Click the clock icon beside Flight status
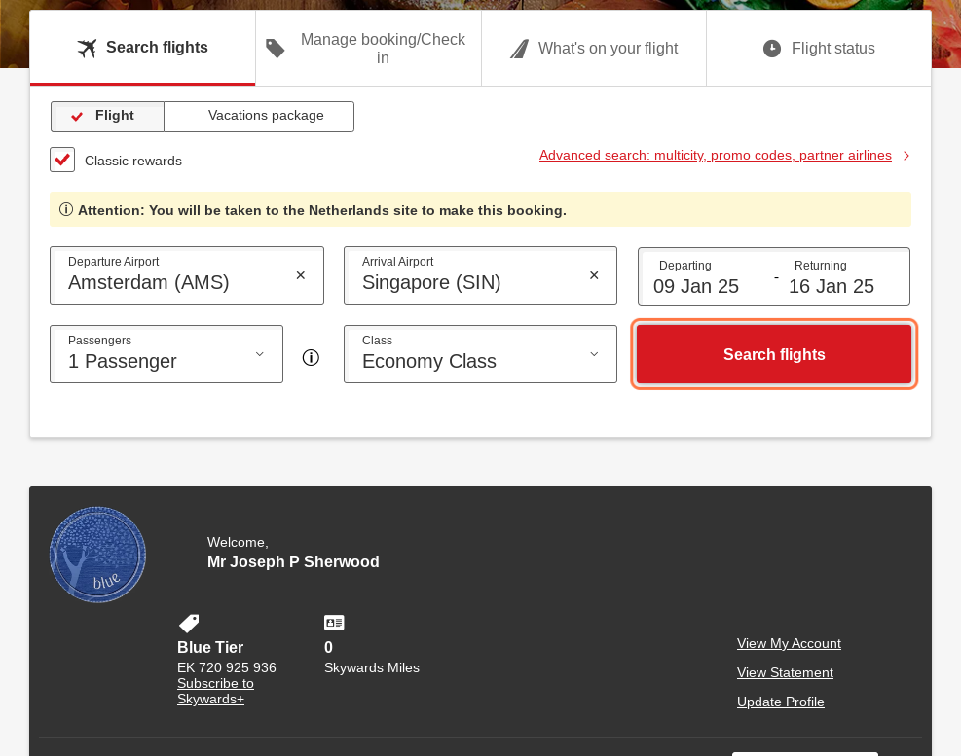 coord(771,49)
